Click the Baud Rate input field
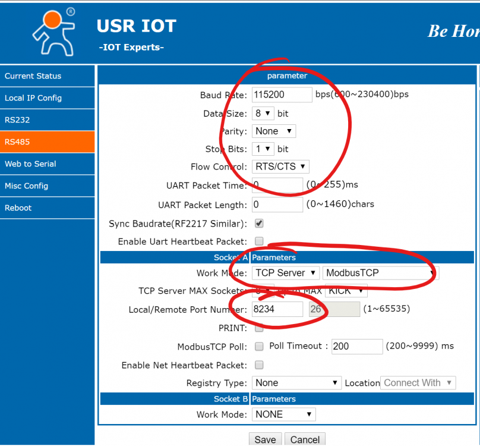The height and width of the screenshot is (446, 480). (282, 95)
